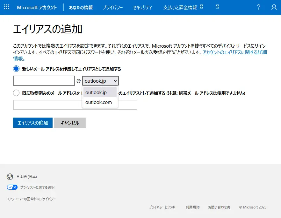Click the エイリアスの追加 blue button
This screenshot has height=218, width=281.
point(33,123)
